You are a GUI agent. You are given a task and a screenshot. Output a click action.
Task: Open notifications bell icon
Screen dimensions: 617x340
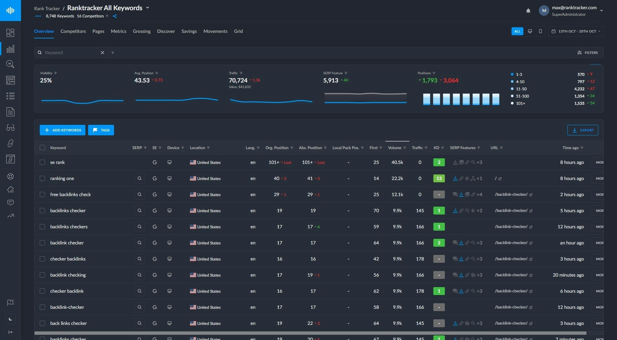point(528,11)
